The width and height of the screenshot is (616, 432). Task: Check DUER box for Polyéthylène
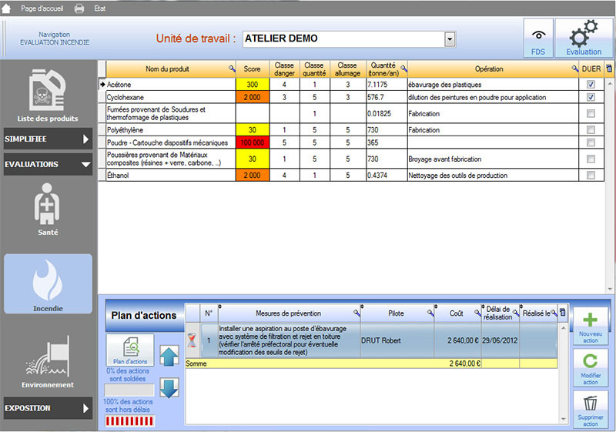[591, 129]
